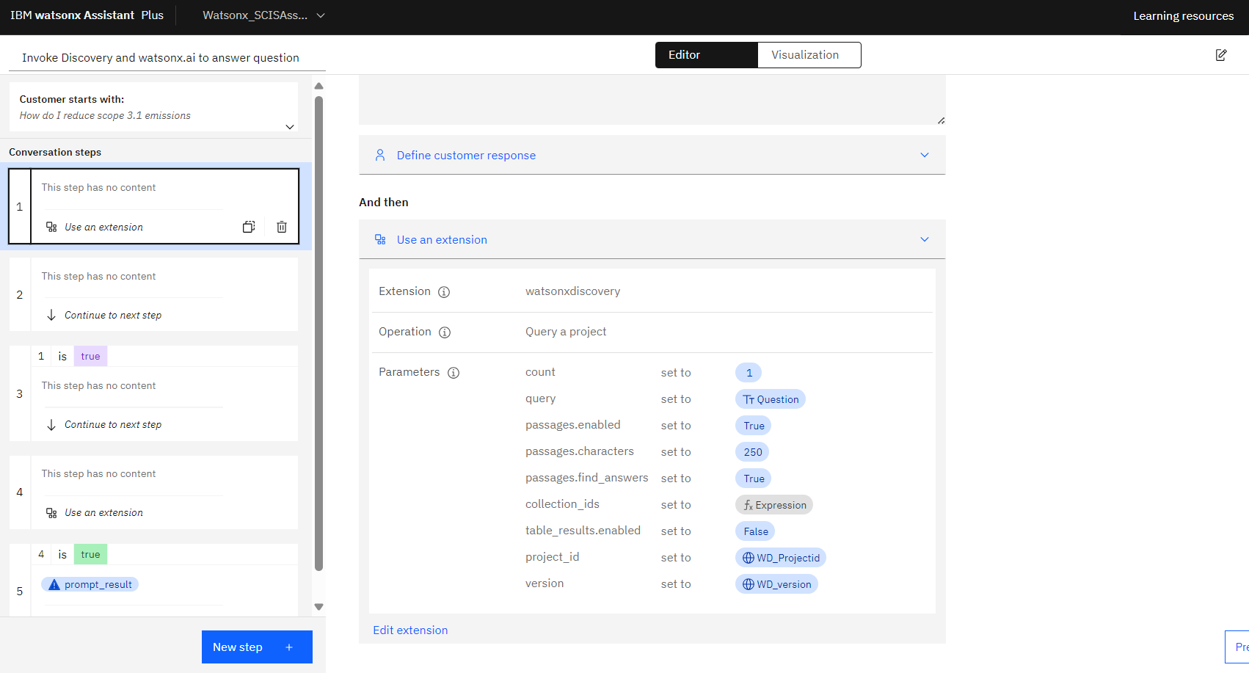Open Learning resources in the header
The height and width of the screenshot is (673, 1249).
point(1183,16)
